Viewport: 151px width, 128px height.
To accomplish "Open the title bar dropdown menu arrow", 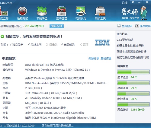I will point(133,2).
